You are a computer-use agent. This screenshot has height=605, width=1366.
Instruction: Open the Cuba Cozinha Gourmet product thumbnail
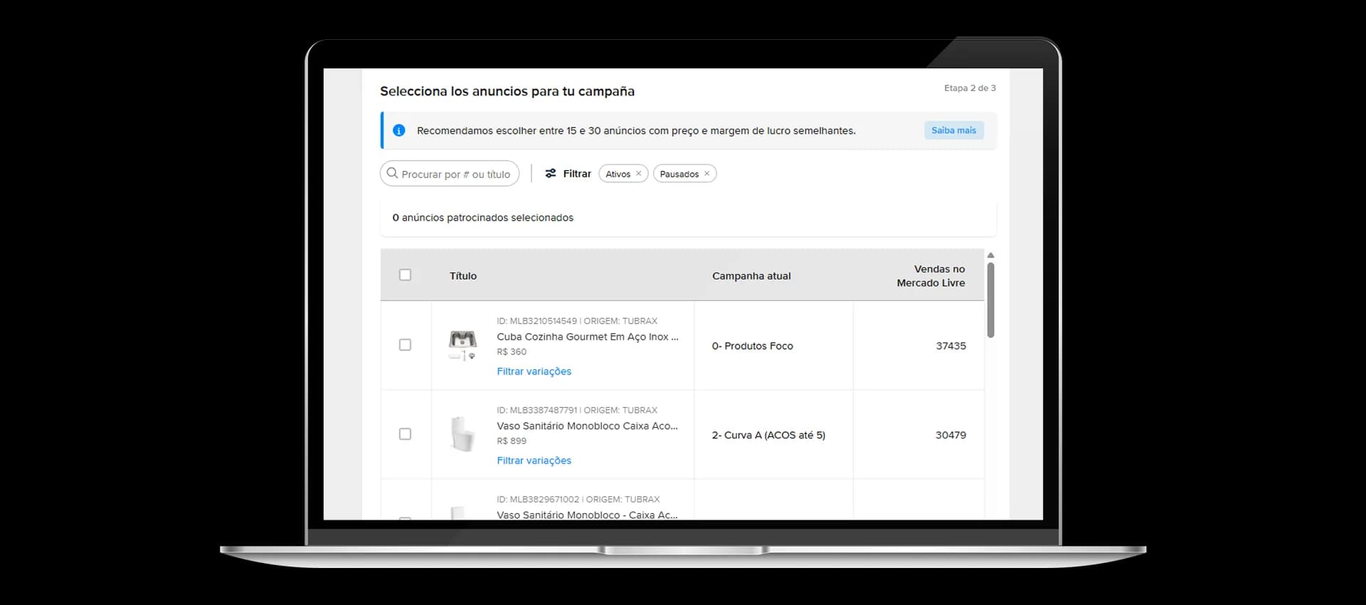(462, 345)
